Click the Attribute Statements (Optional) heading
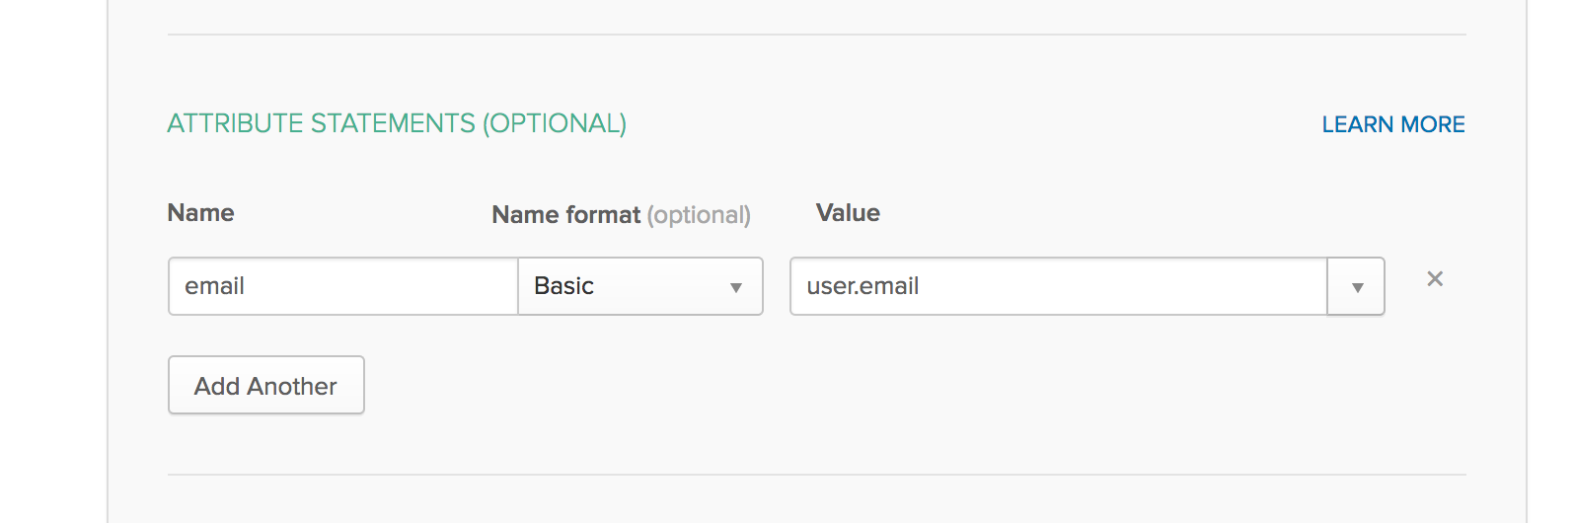 point(397,123)
